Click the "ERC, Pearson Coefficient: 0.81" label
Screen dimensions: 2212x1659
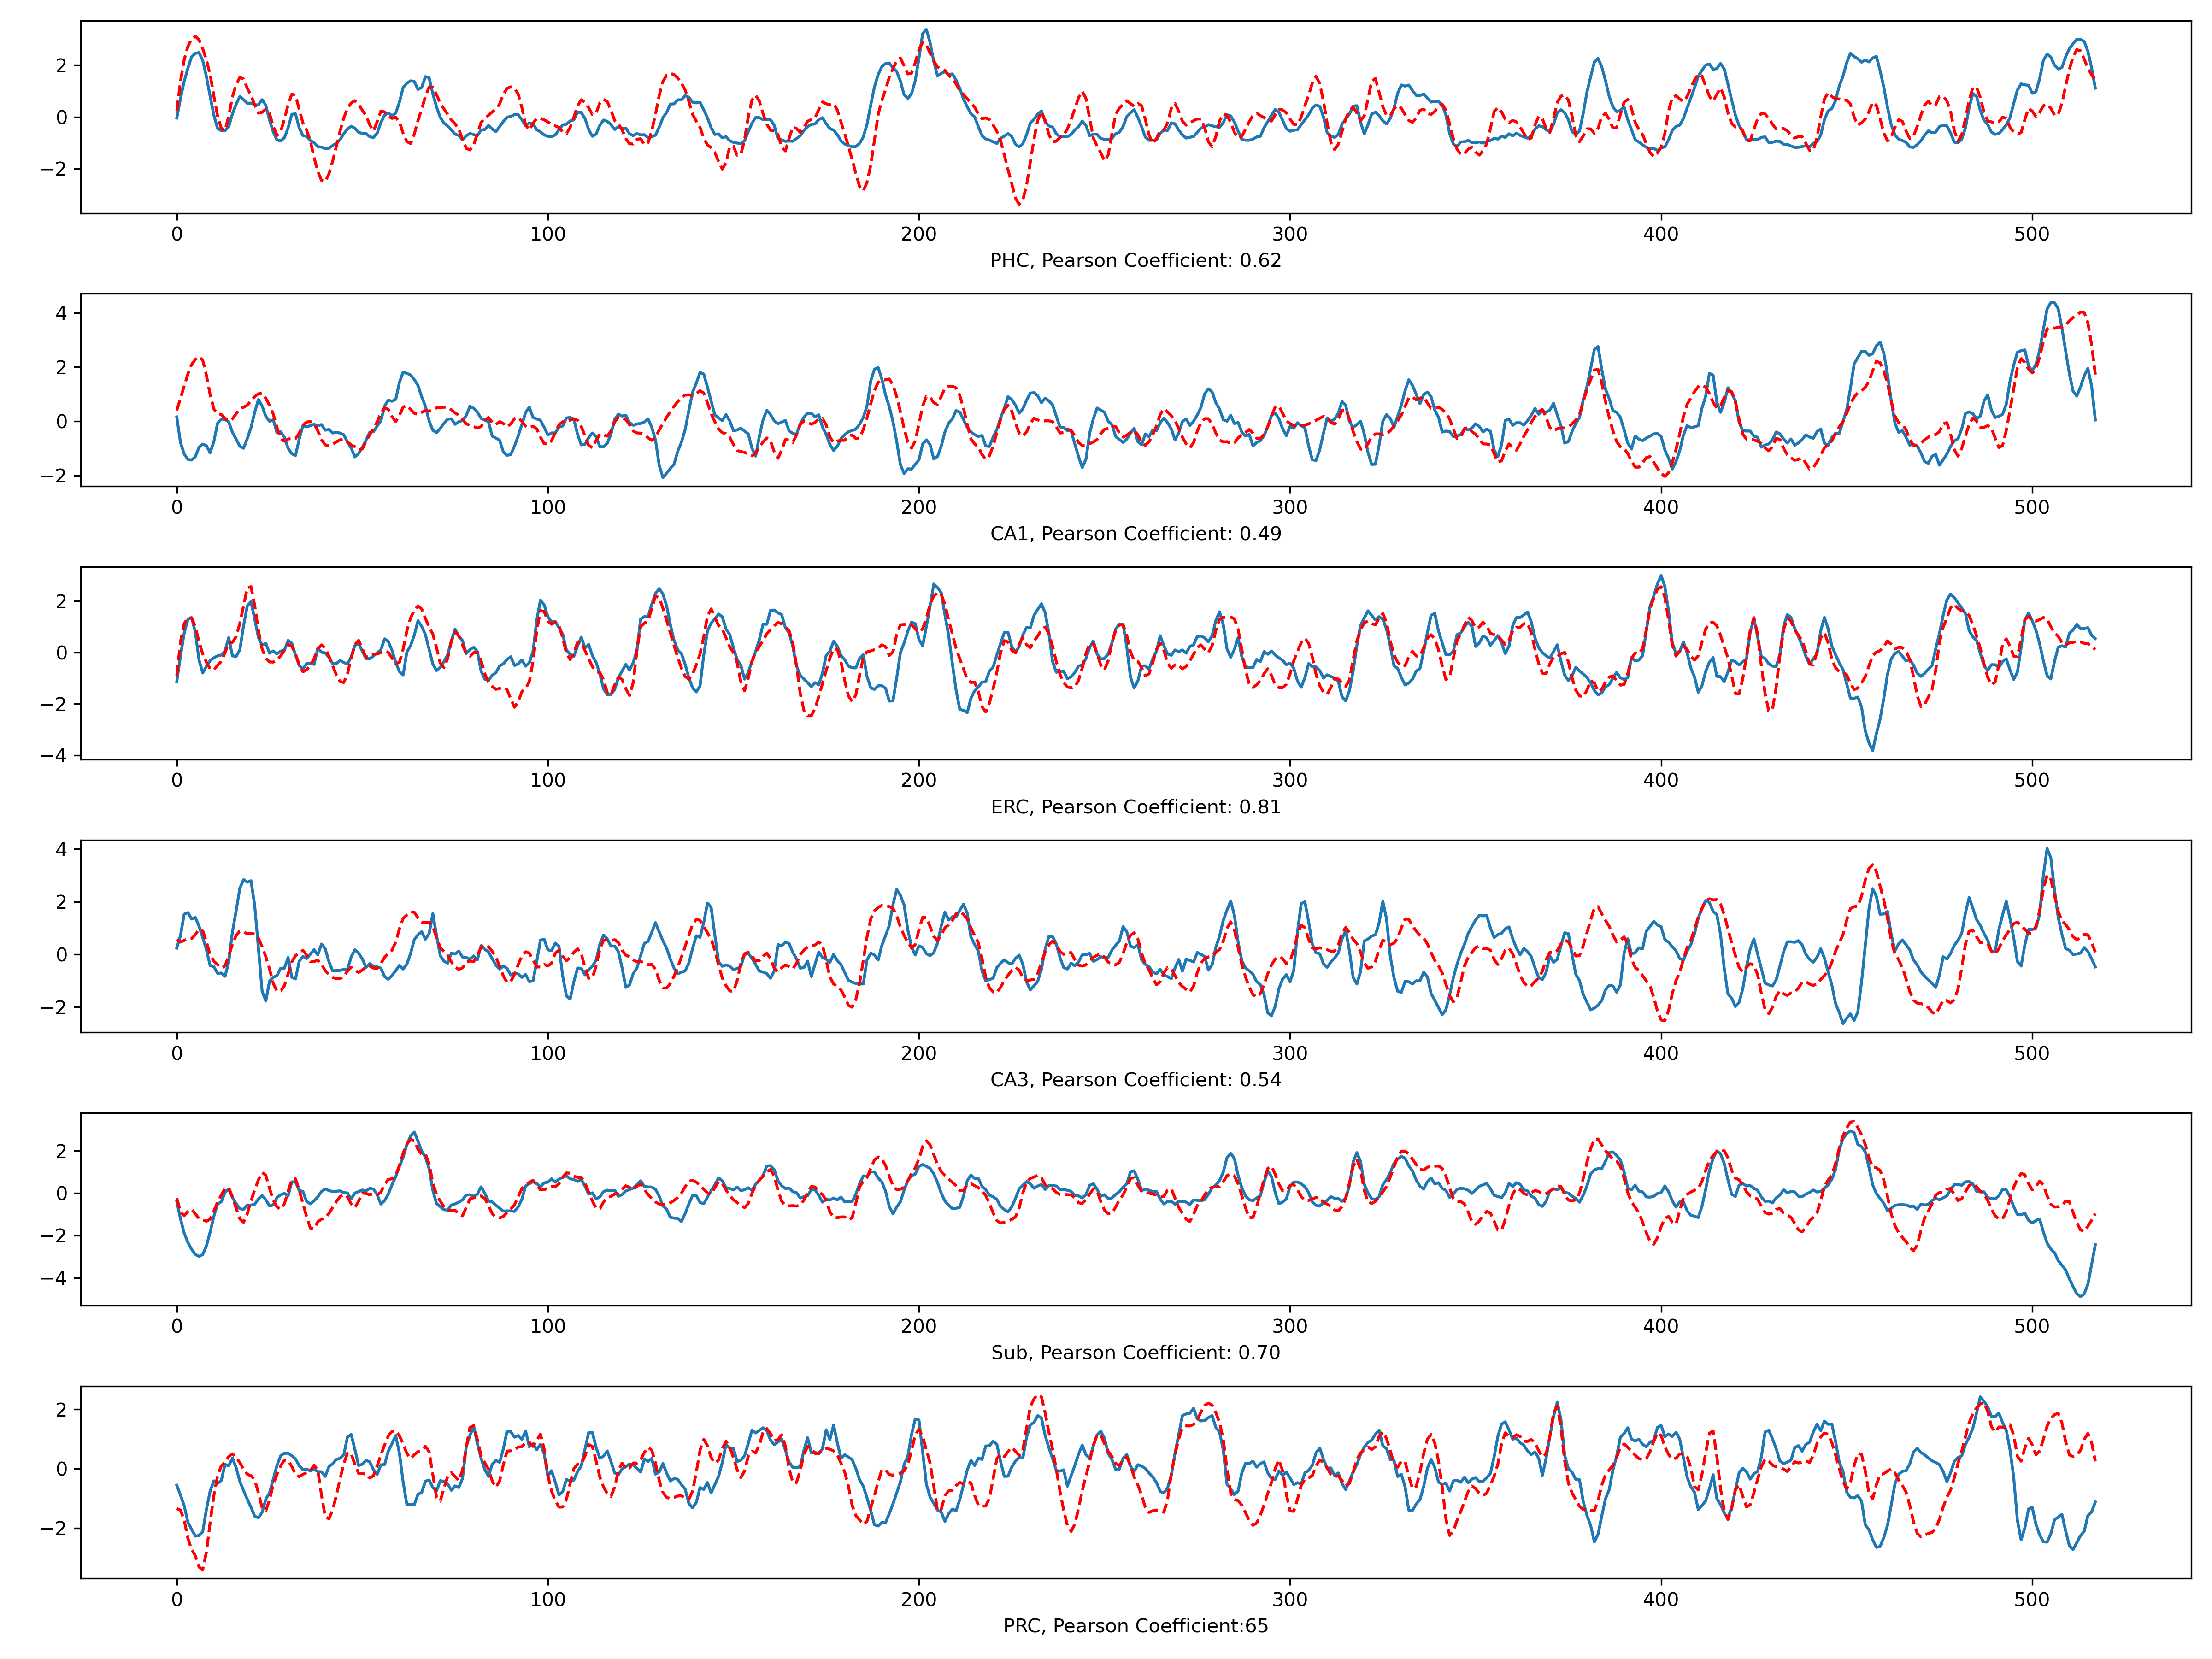click(x=1135, y=807)
